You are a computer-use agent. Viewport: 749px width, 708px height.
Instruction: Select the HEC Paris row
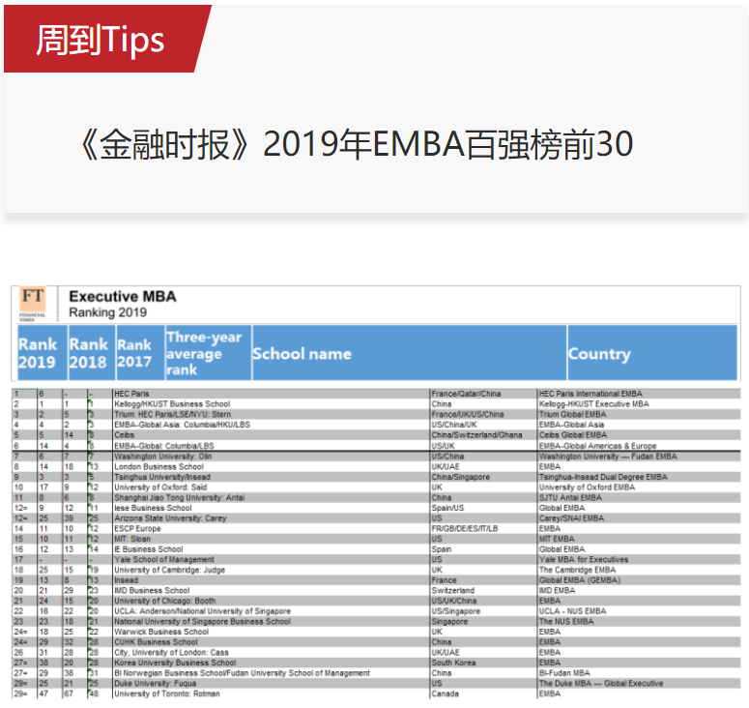click(x=131, y=395)
